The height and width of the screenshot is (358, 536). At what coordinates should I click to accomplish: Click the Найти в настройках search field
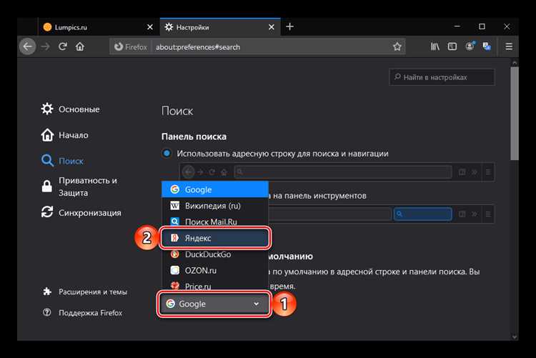tap(442, 77)
